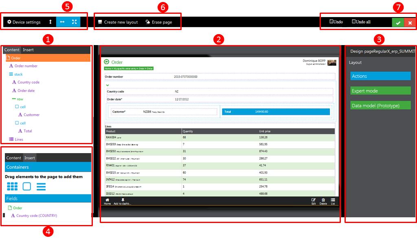Select the stack lines container icon
This screenshot has height=238, width=417.
pos(41,186)
